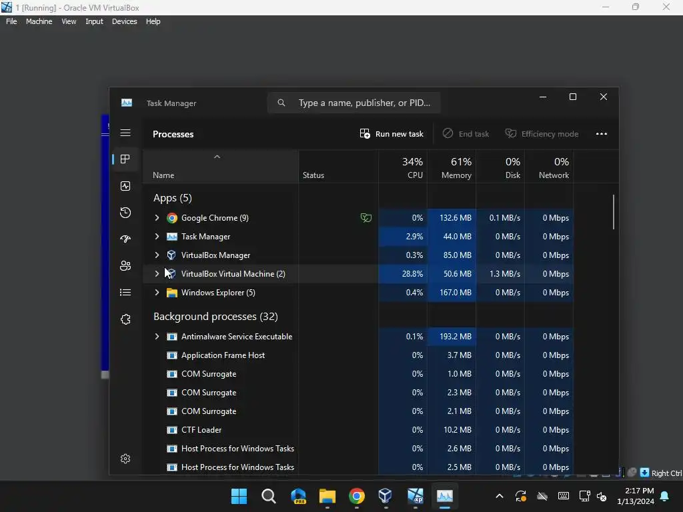Open the Windows Start button
This screenshot has width=683, height=512.
(x=239, y=496)
